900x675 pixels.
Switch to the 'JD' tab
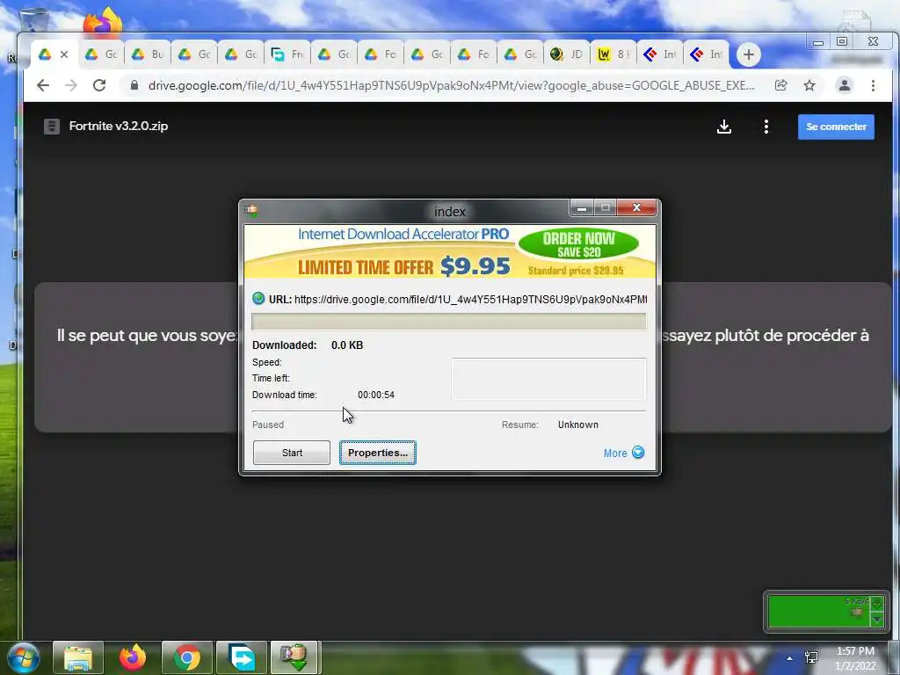point(566,54)
